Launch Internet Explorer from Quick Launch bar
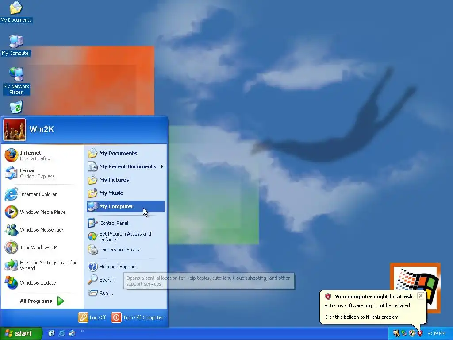This screenshot has height=340, width=453. (x=61, y=333)
